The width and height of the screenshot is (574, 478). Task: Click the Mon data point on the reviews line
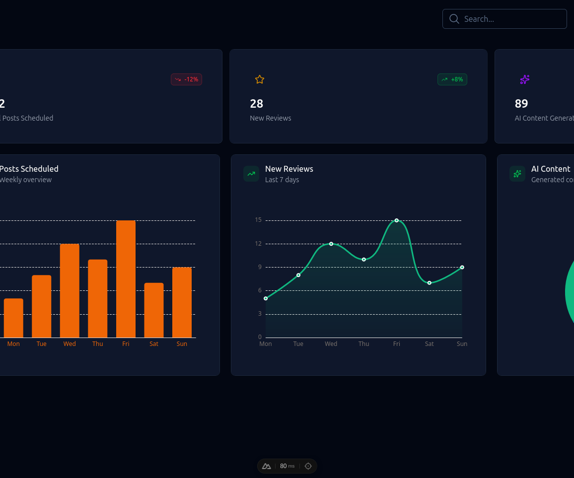[266, 298]
